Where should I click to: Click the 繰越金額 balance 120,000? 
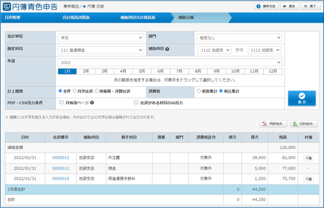[x=288, y=148]
